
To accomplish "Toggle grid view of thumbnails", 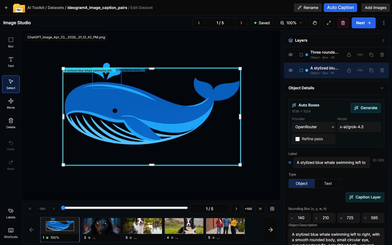I will (x=272, y=209).
